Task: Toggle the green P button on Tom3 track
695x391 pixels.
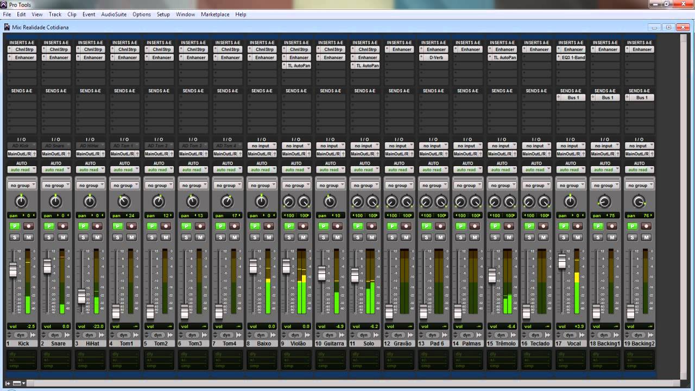Action: click(186, 226)
